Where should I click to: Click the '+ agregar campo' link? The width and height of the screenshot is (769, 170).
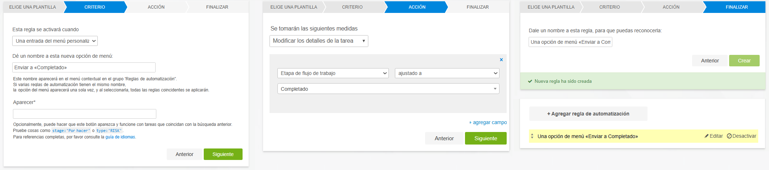(488, 122)
